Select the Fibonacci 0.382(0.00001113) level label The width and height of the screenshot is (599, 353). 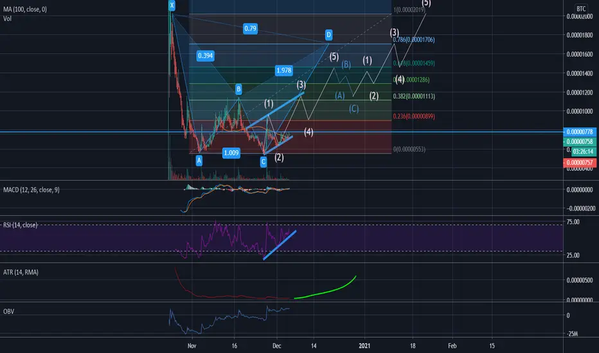coord(414,96)
